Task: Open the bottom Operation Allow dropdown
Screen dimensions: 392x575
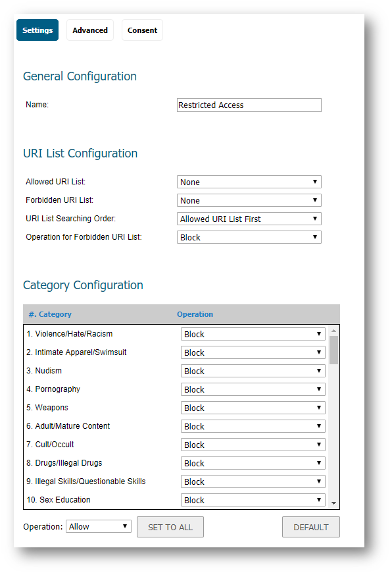Action: 99,527
